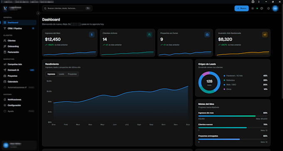Click the LIVE badge beside Outreach IA
283x151 pixels.
(x=32, y=70)
